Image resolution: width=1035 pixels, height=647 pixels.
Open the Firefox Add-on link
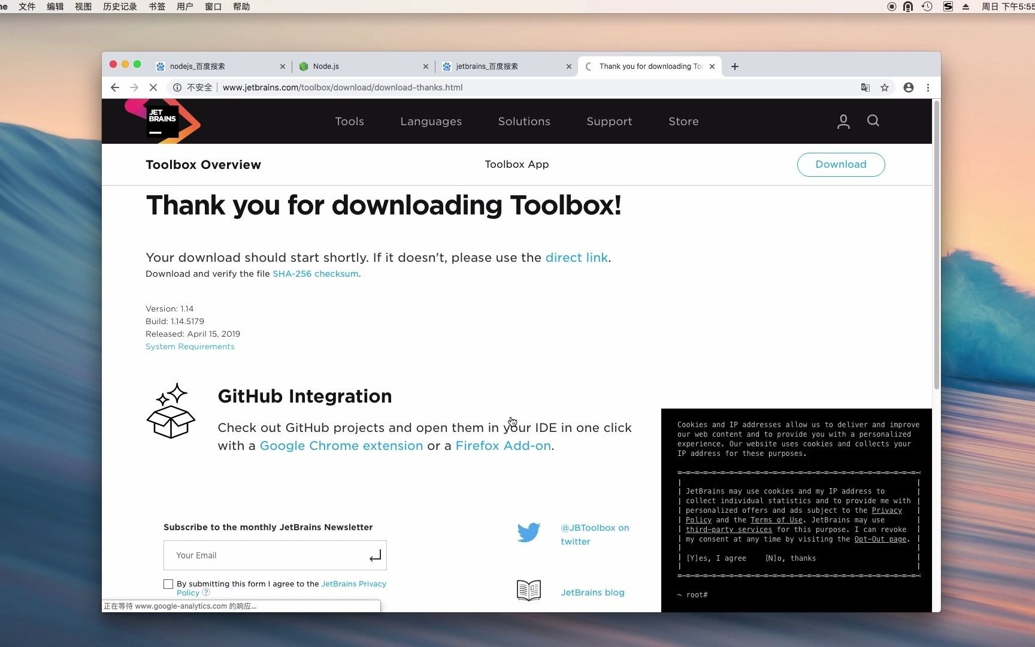pyautogui.click(x=503, y=446)
